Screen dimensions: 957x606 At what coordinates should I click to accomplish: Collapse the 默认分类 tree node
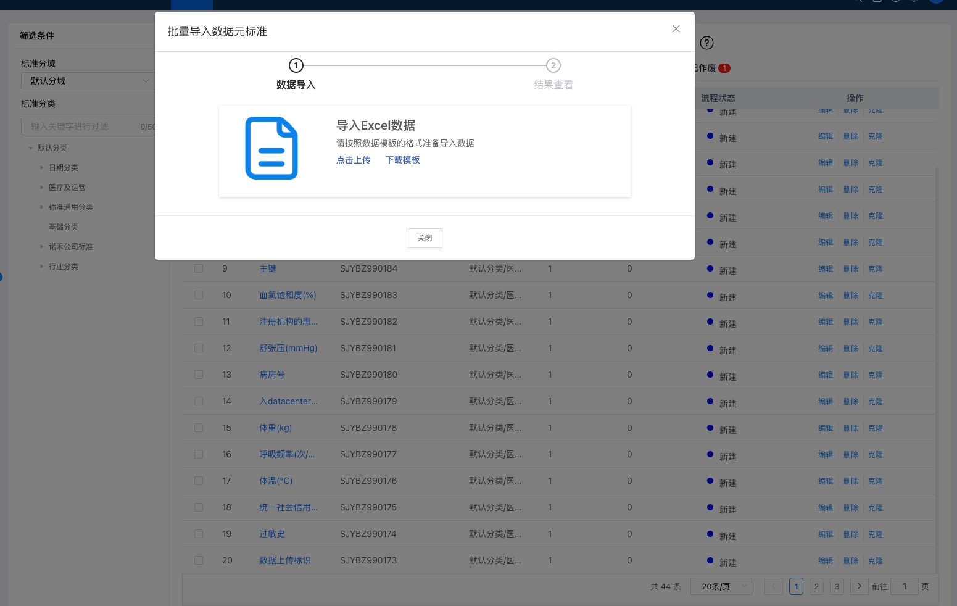pyautogui.click(x=30, y=148)
